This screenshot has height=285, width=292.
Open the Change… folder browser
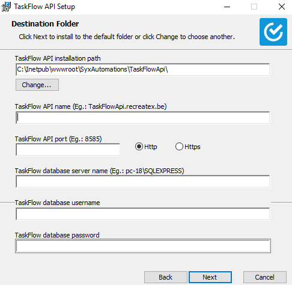(37, 85)
